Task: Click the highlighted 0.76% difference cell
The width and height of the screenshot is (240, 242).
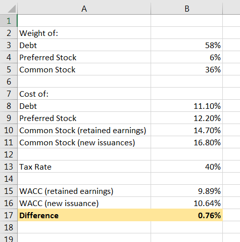Action: [187, 215]
